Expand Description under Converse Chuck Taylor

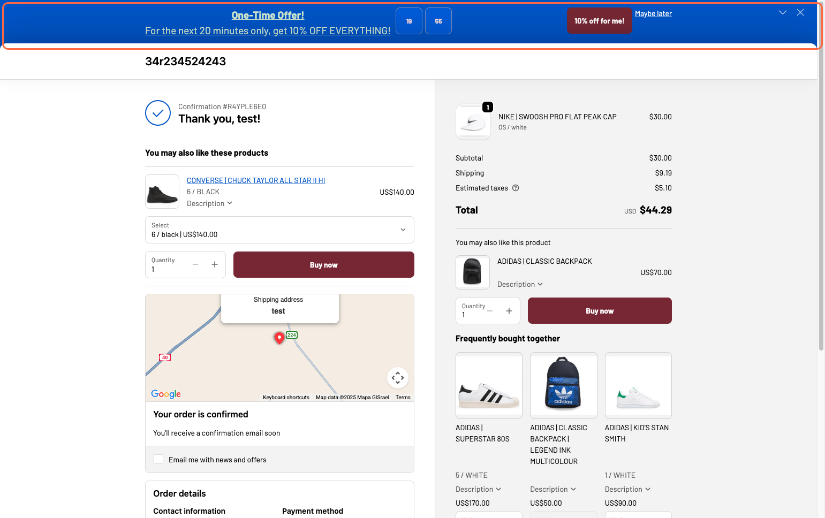tap(209, 203)
